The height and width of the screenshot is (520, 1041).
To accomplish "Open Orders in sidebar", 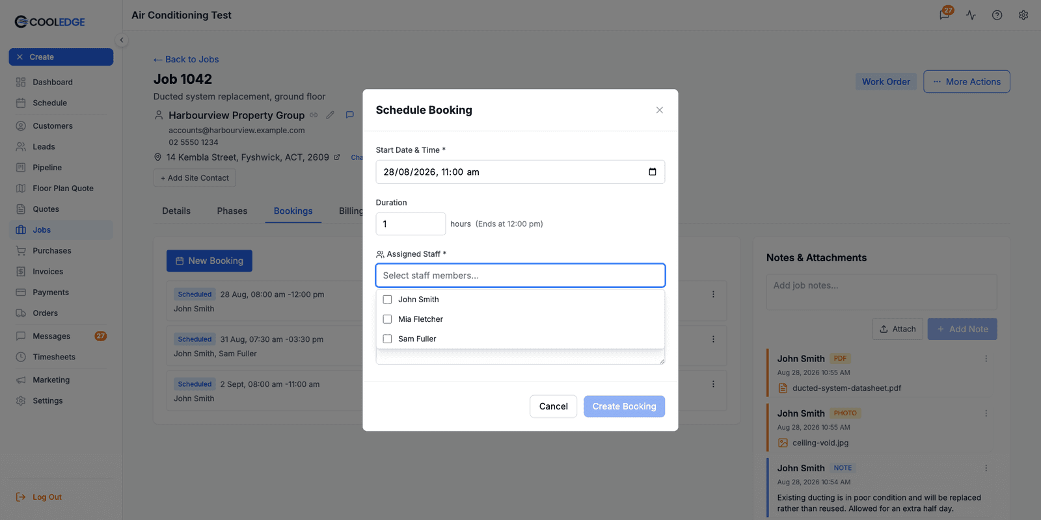I will 61,313.
